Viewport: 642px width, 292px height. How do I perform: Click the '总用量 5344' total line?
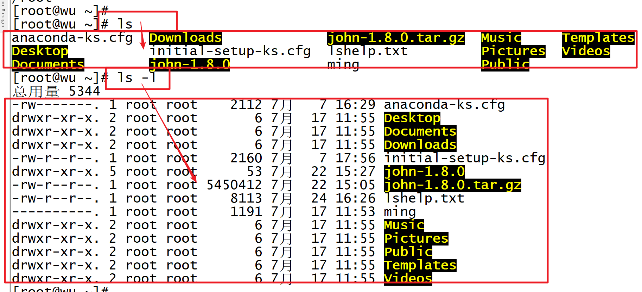[x=56, y=91]
